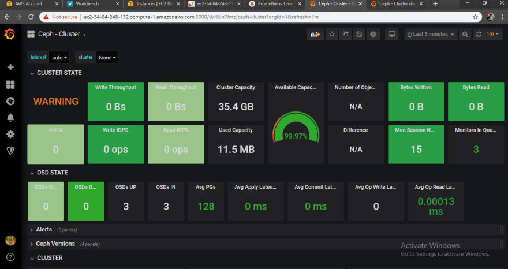Open the Alerting bell icon in sidebar
Screen dimensions: 508x269
pyautogui.click(x=10, y=118)
